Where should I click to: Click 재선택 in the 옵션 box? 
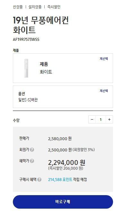104,91
